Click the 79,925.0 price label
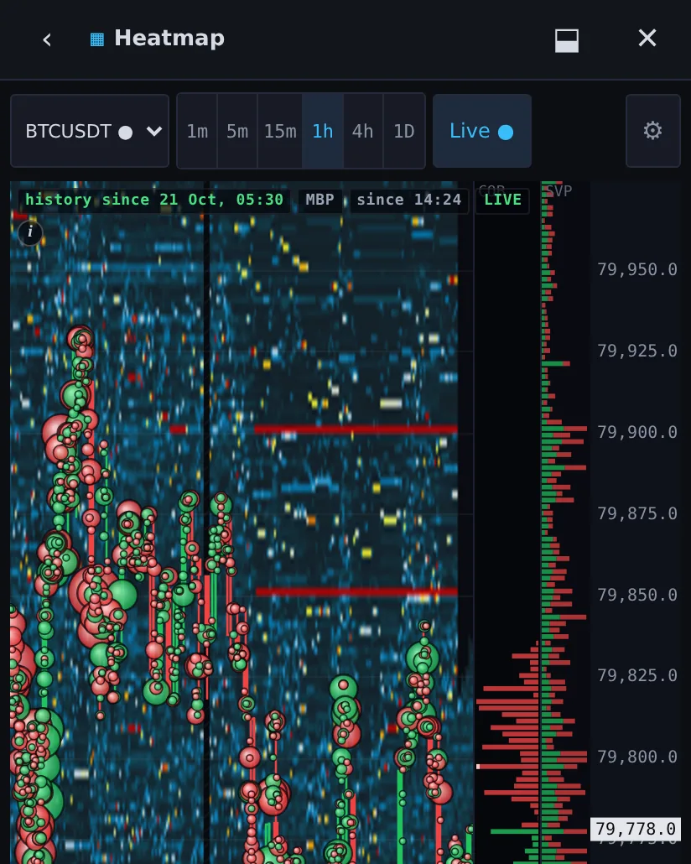Screen dimensions: 691x864 coord(637,351)
